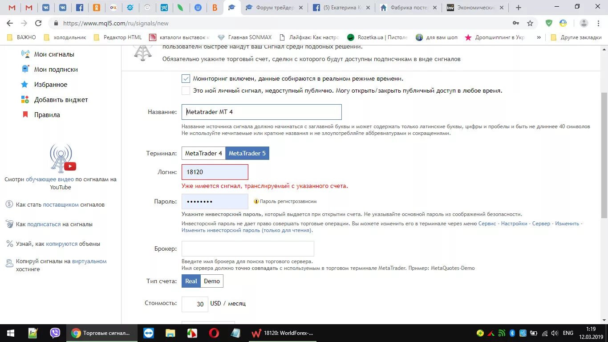
Task: Open Мои подписки in sidebar
Action: click(x=56, y=69)
